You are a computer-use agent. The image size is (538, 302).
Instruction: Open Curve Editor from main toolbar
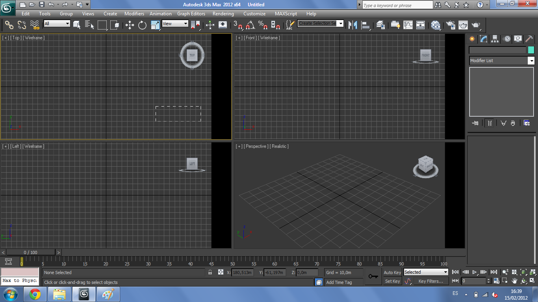[408, 25]
